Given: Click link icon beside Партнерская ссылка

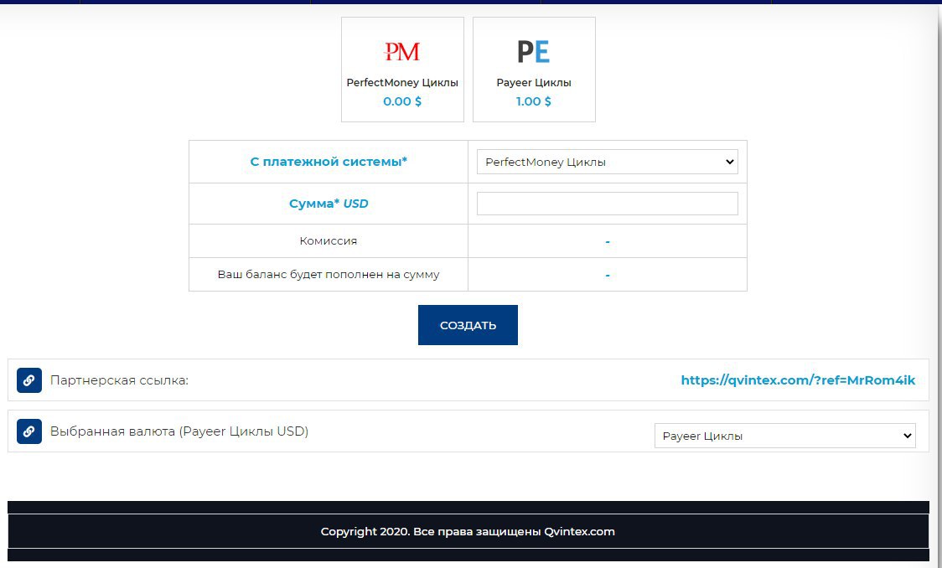Looking at the screenshot, I should point(28,380).
